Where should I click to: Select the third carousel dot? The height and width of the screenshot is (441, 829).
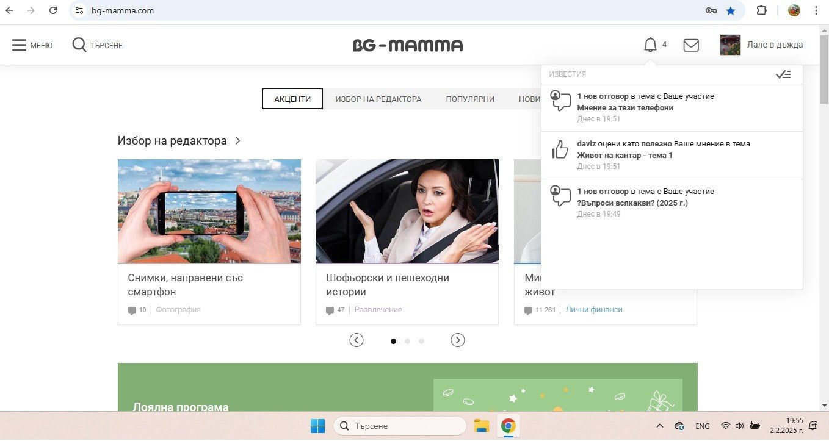[x=421, y=341]
